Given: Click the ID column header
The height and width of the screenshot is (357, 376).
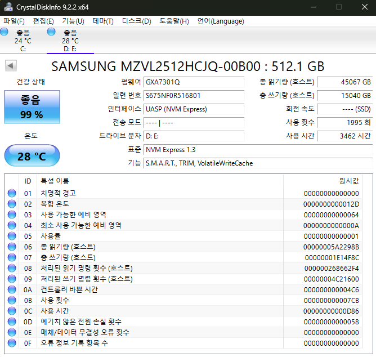Looking at the screenshot, I should 28,181.
